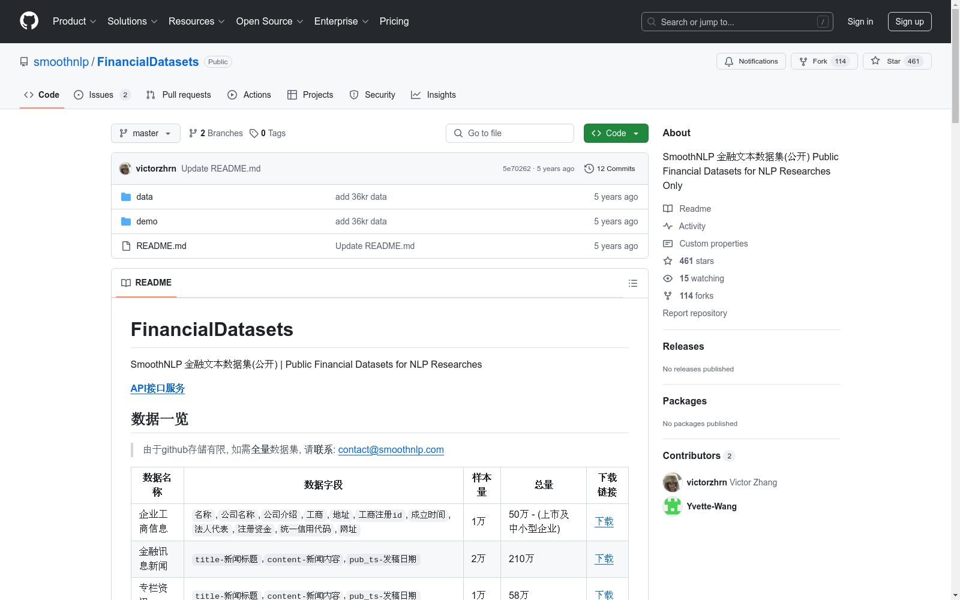Open the FinancialDatasets repository link
Viewport: 960px width, 600px height.
(148, 62)
